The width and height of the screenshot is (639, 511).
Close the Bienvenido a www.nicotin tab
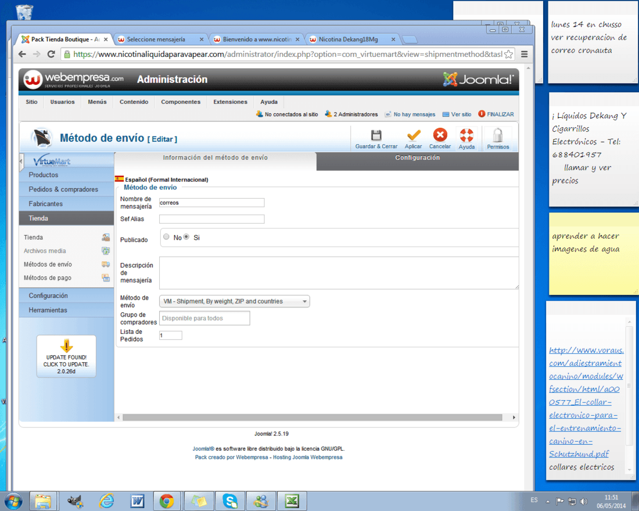(x=297, y=39)
